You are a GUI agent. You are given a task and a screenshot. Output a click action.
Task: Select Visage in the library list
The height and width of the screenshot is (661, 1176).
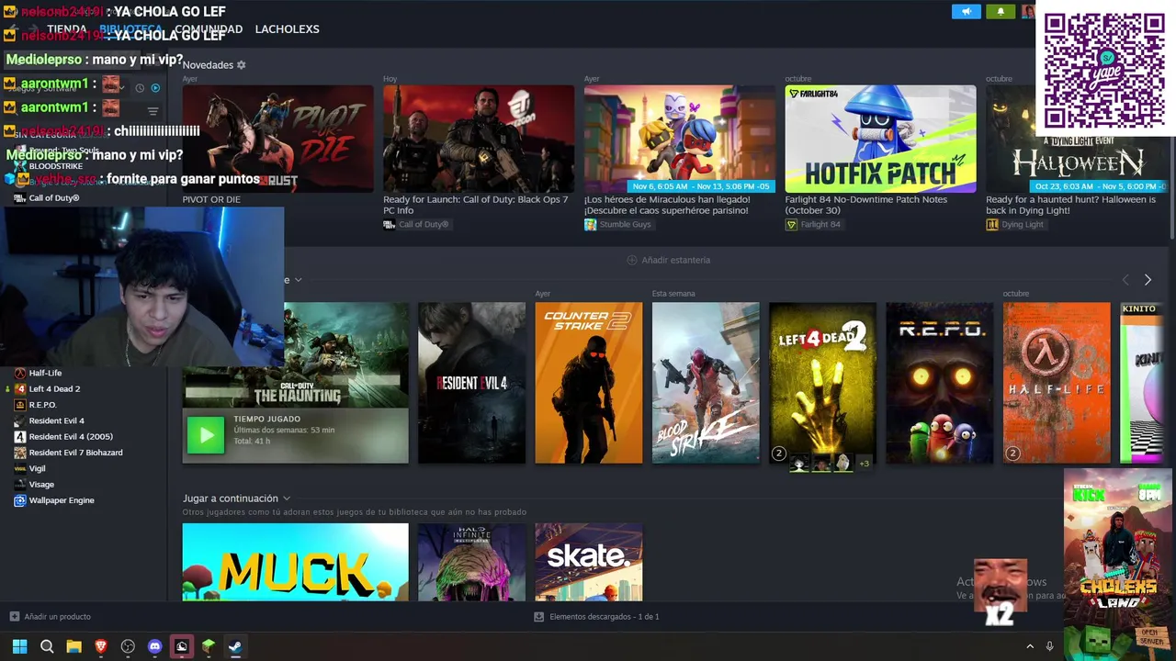(x=41, y=485)
